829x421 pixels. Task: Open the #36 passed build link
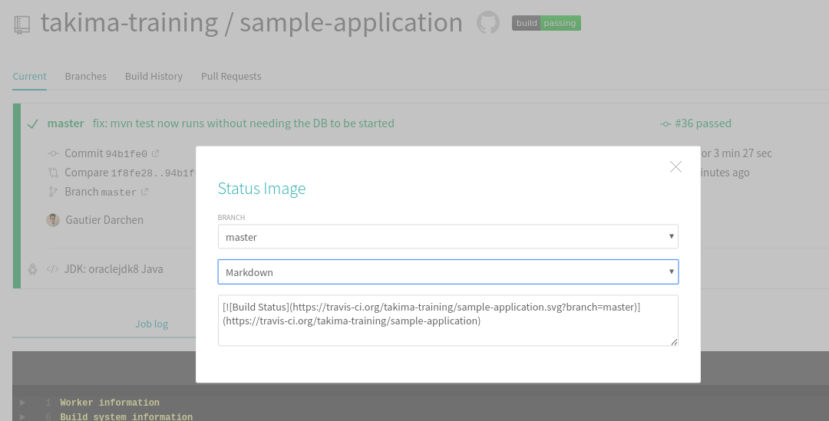tap(702, 123)
